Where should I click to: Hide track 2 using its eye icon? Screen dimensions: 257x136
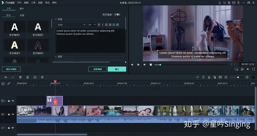(13, 101)
